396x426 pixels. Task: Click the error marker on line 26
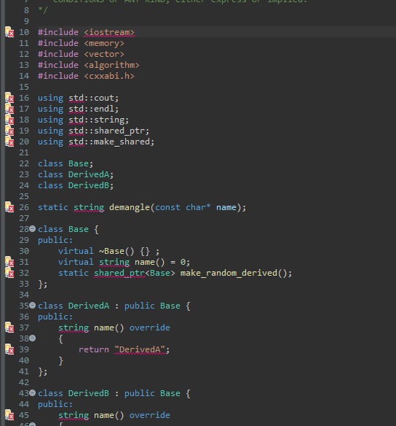tap(9, 207)
